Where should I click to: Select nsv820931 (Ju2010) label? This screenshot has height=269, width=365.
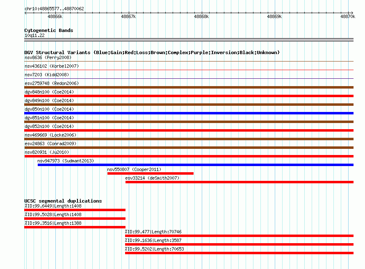click(x=47, y=152)
